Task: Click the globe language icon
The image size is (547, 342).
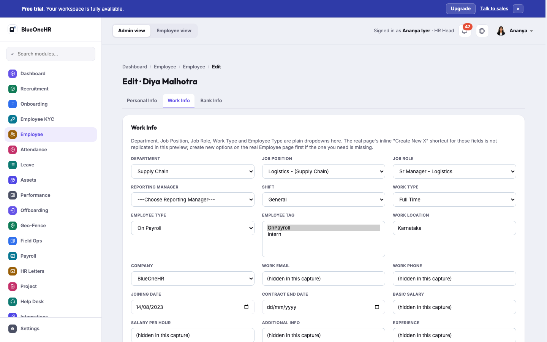Action: point(482,31)
